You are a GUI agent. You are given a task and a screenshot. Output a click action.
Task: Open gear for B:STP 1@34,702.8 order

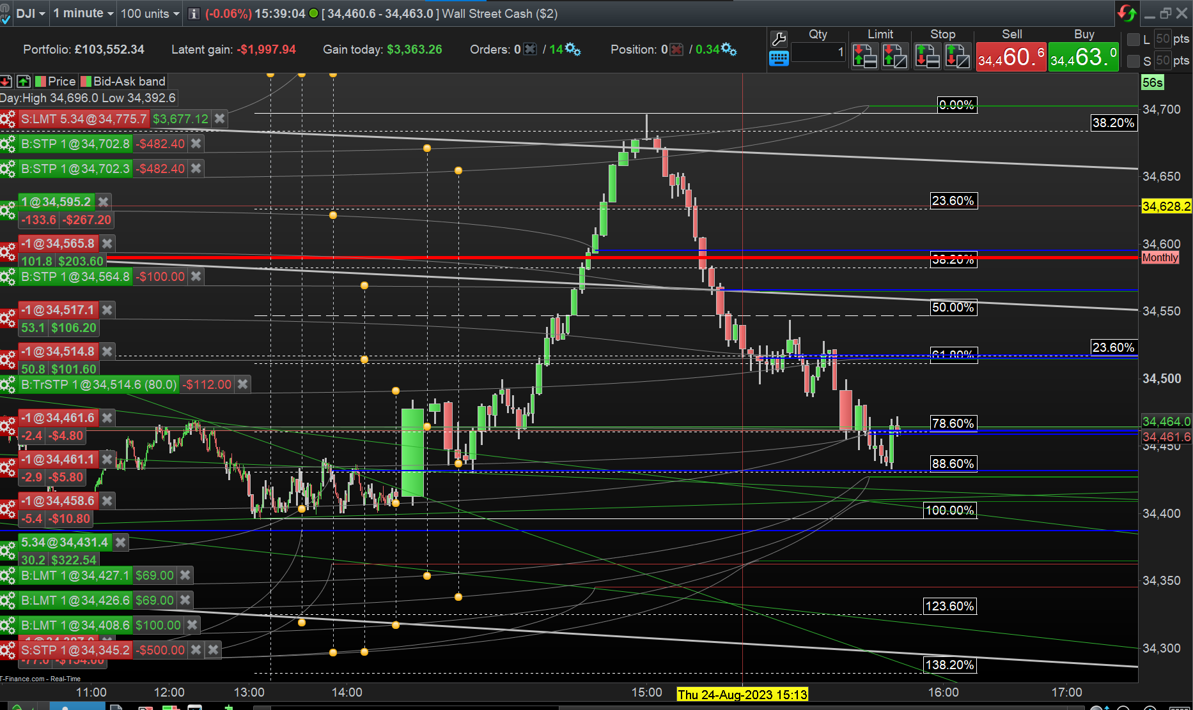click(x=8, y=144)
